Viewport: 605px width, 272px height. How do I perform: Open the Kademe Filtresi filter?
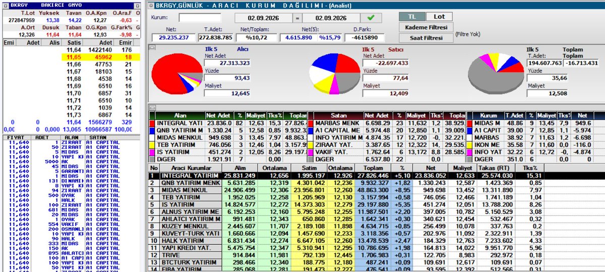426,27
